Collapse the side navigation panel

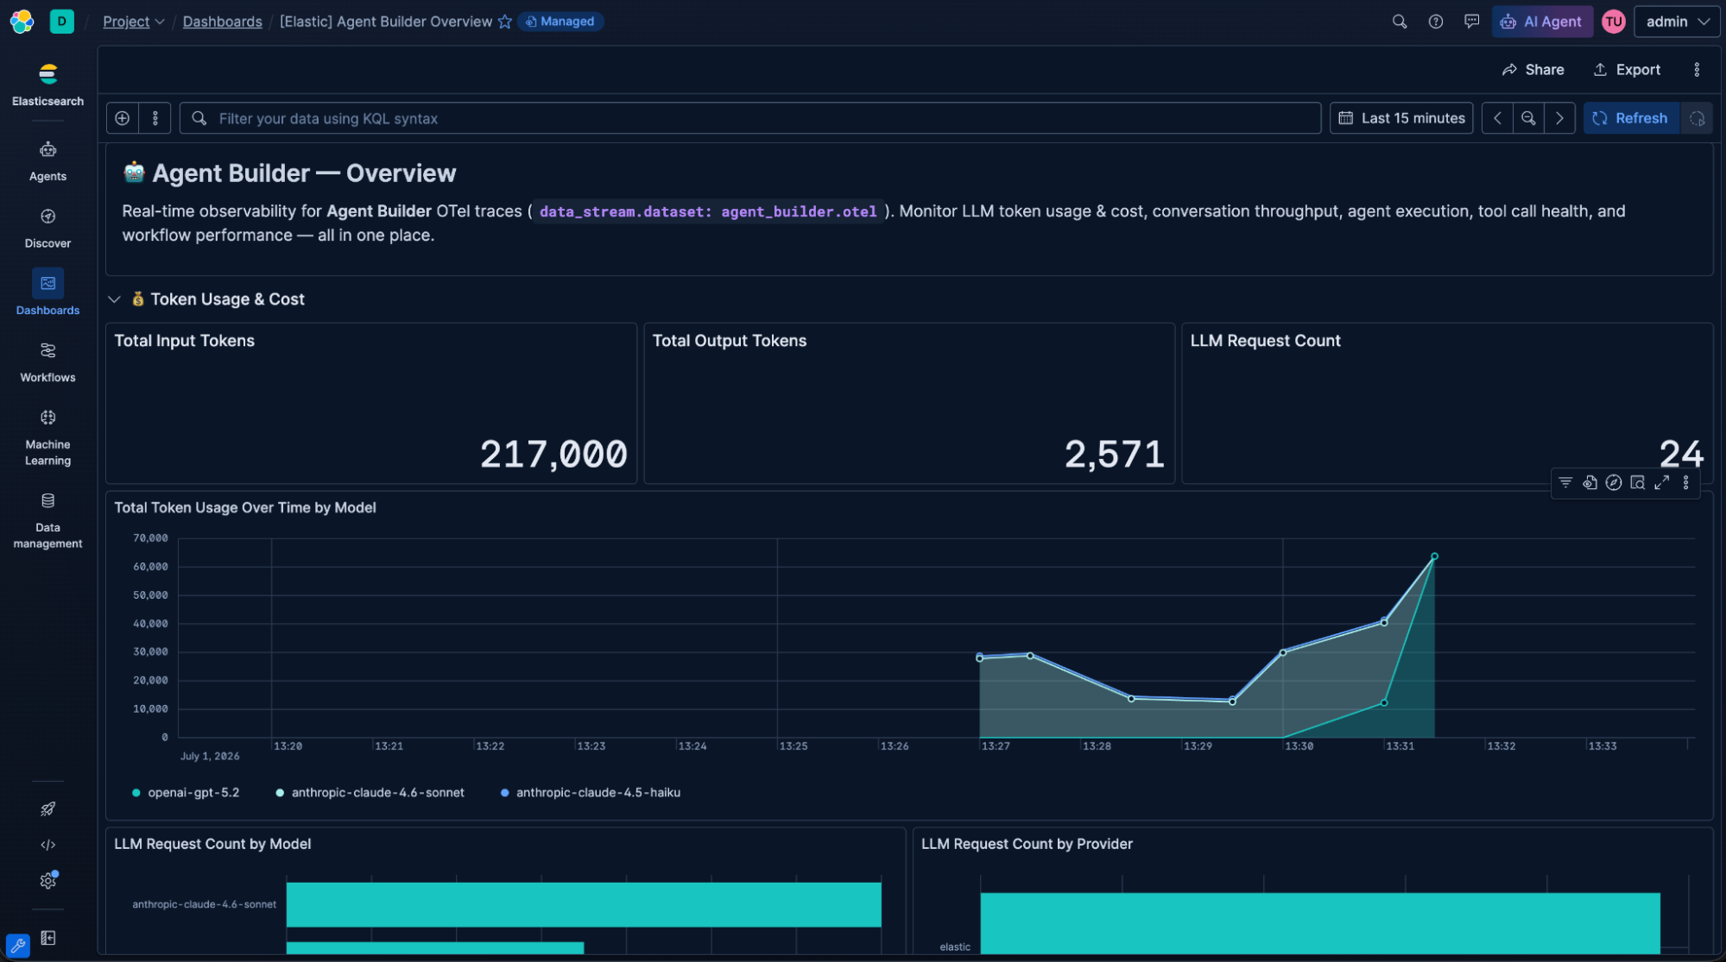click(x=48, y=938)
